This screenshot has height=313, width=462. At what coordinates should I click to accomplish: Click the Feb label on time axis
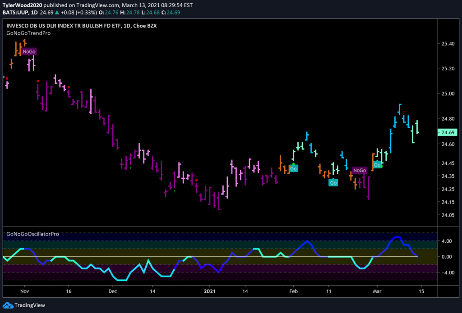(293, 291)
